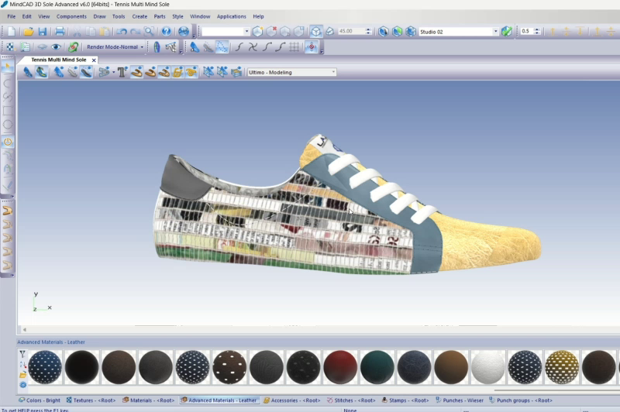Increase the 0.5 value stepper

tap(536, 29)
